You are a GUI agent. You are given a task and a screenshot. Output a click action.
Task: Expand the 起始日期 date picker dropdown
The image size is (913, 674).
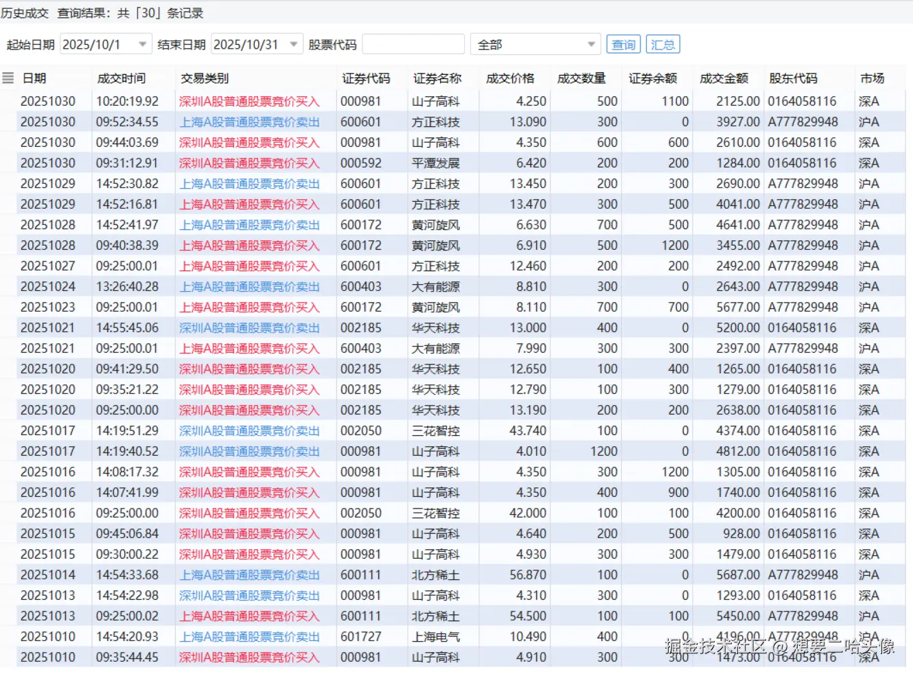pyautogui.click(x=142, y=43)
